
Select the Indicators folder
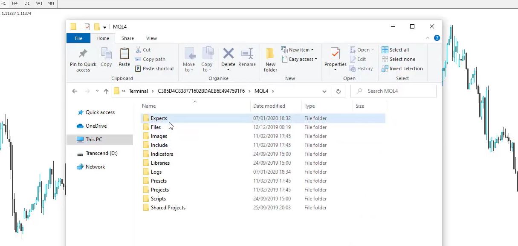(x=162, y=154)
